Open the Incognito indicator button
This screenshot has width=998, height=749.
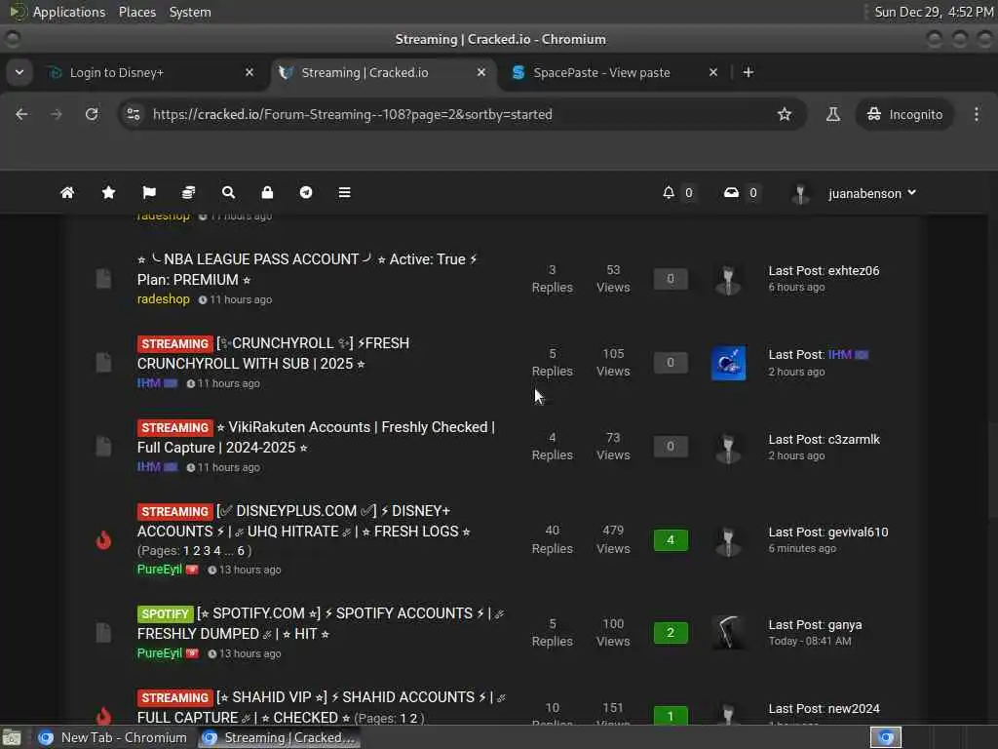pos(903,114)
